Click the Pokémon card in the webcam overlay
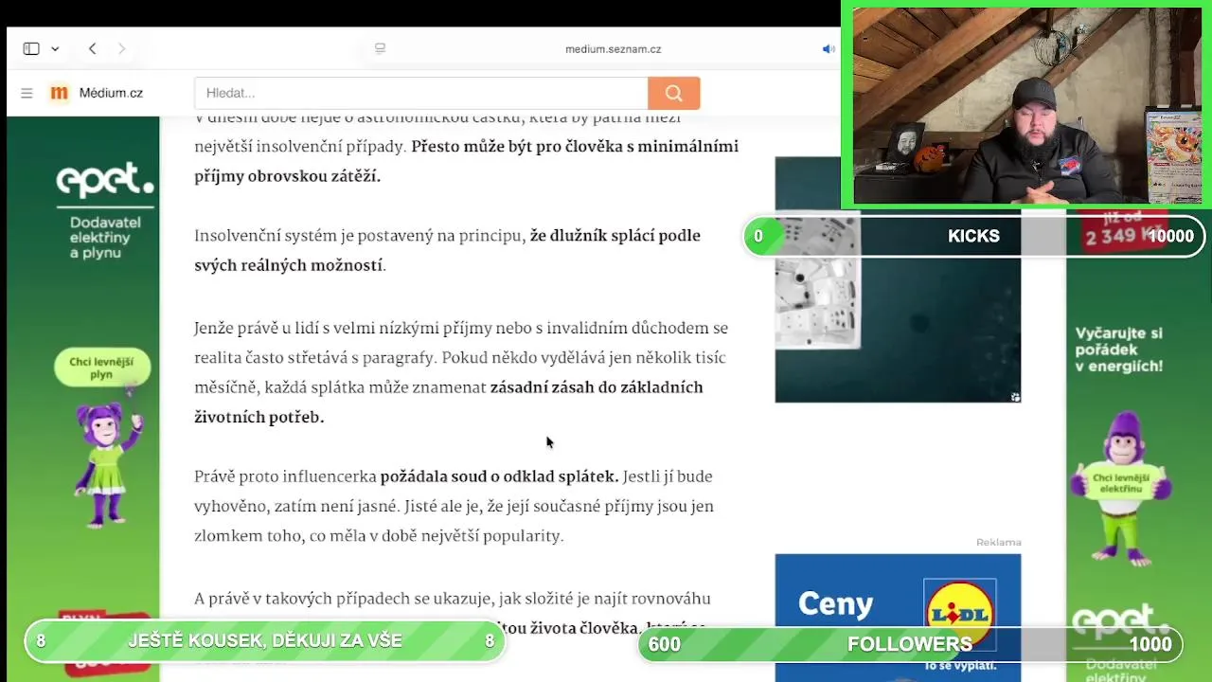Viewport: 1212px width, 682px height. [x=1173, y=155]
